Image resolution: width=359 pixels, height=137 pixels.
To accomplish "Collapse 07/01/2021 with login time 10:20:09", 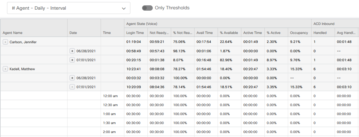I will click(x=72, y=87).
